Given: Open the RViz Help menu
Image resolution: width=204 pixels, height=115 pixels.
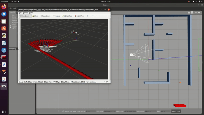Looking at the screenshot, I should pos(31,13).
